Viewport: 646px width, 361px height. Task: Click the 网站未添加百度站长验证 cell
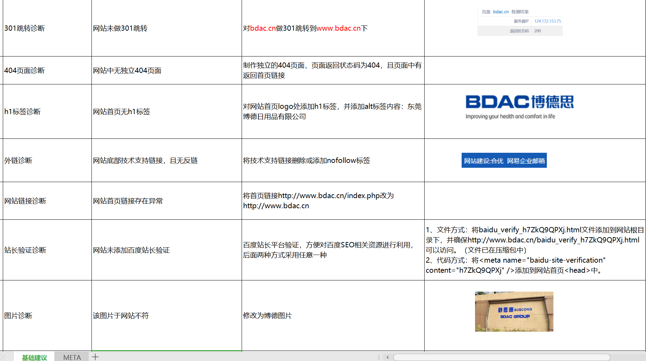click(x=166, y=250)
